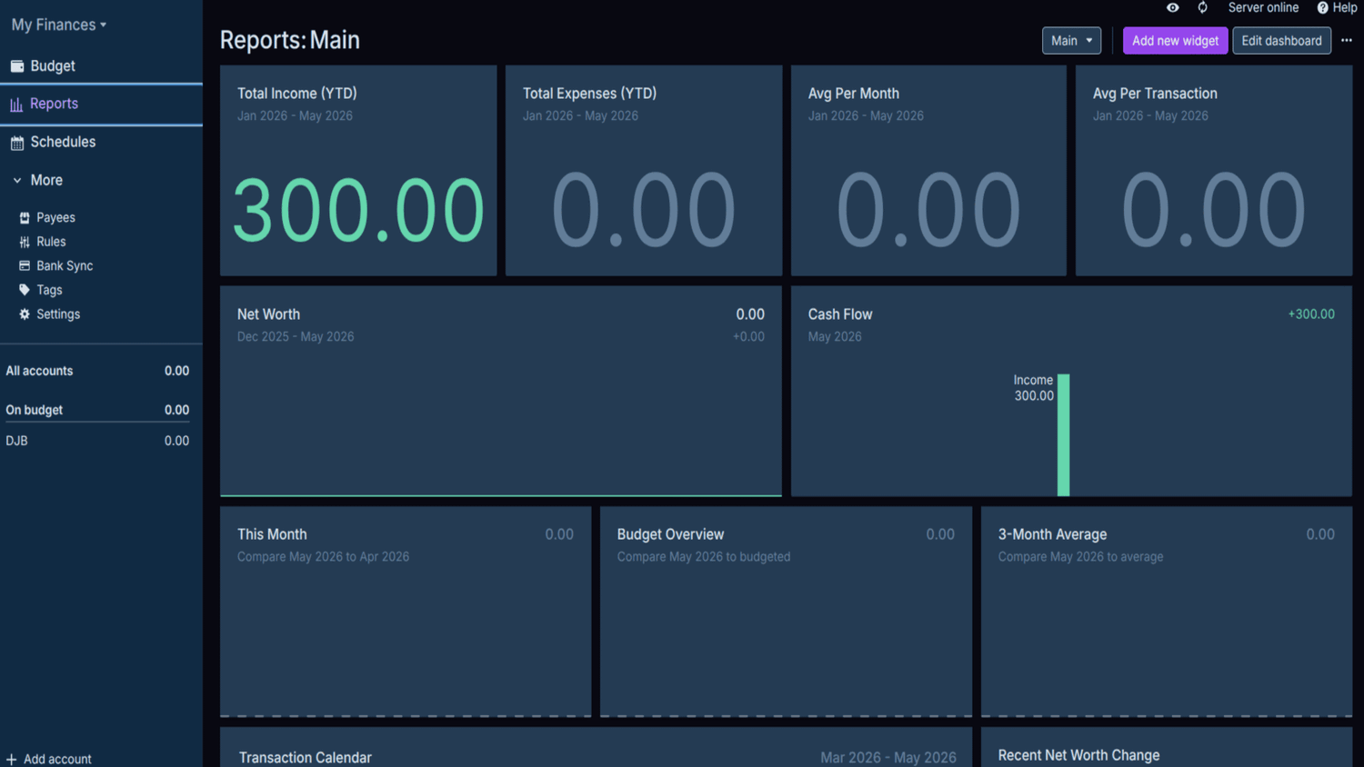
Task: Click Server online status text
Action: click(1263, 8)
